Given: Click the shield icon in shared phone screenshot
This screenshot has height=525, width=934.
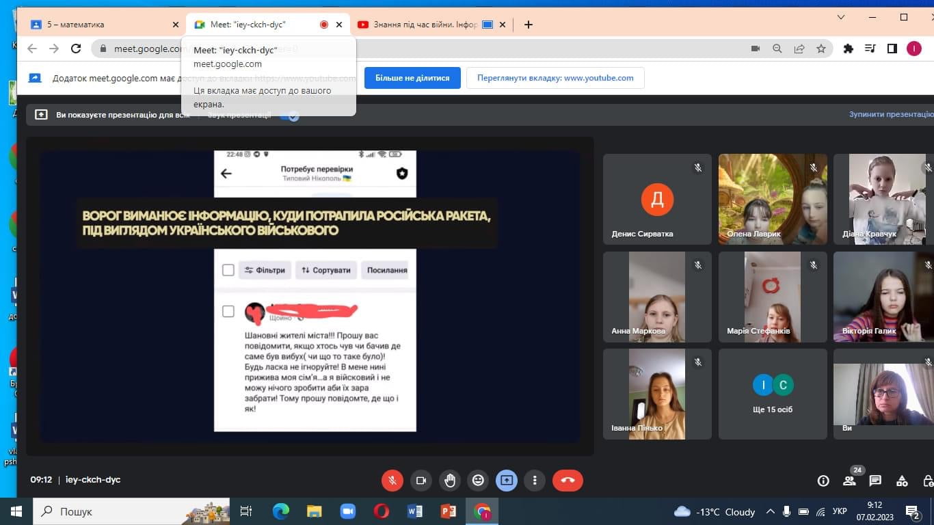Looking at the screenshot, I should (402, 174).
